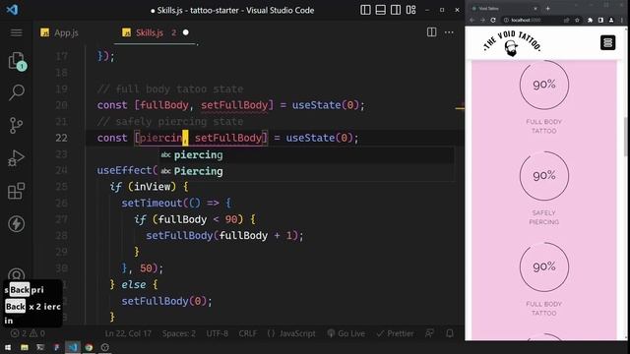The width and height of the screenshot is (630, 354).
Task: Open the Source Control view
Action: tap(16, 125)
